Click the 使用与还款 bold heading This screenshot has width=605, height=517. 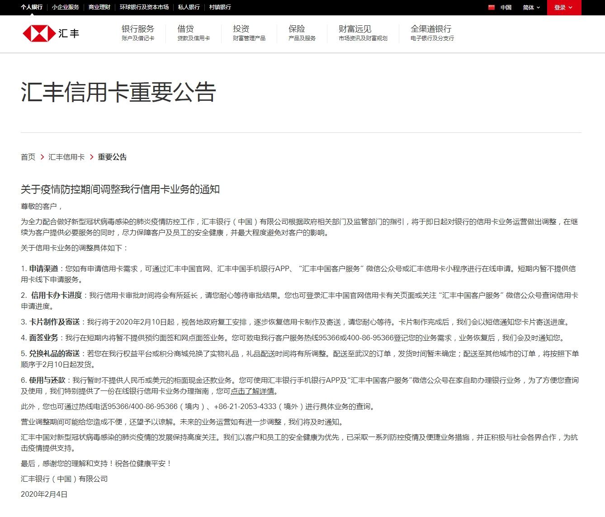pyautogui.click(x=47, y=380)
